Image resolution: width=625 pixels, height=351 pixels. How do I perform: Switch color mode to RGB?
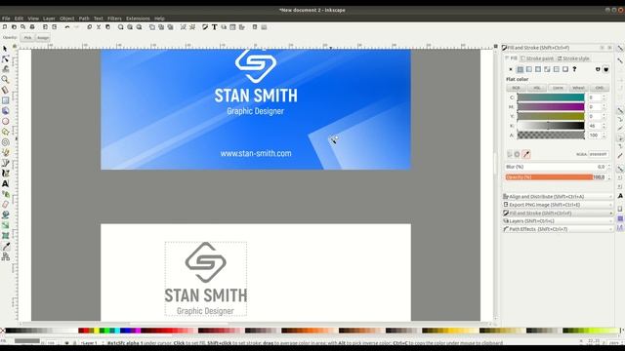coord(517,88)
